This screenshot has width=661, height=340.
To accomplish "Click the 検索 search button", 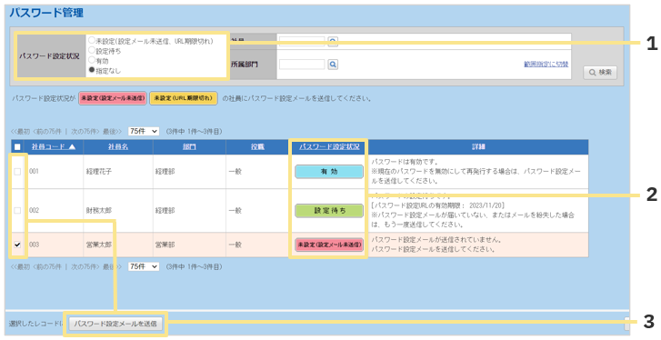I will 600,73.
